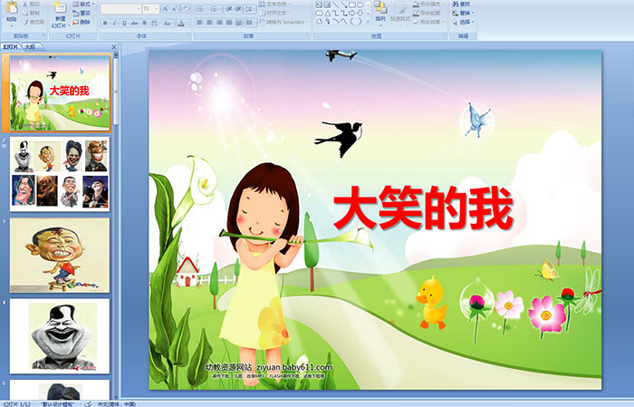
Task: Click the Delete (删除) slide icon
Action: 75,22
